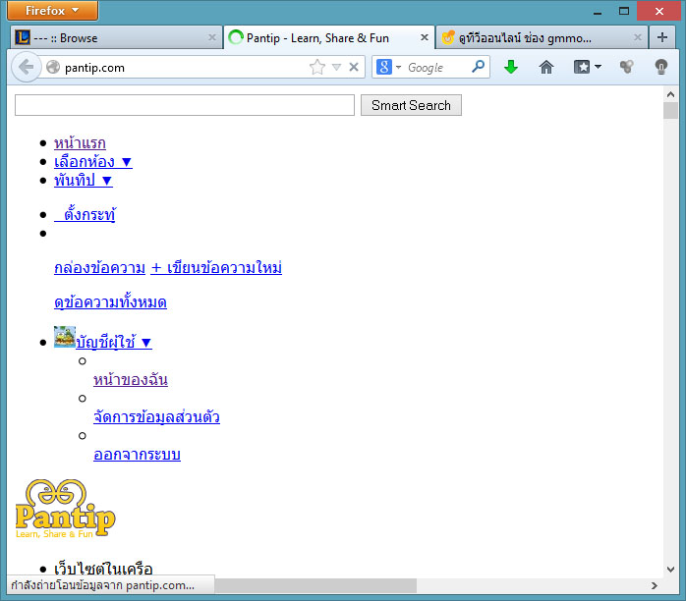Viewport: 686px width, 601px height.
Task: Open a new tab with the plus button
Action: (x=662, y=37)
